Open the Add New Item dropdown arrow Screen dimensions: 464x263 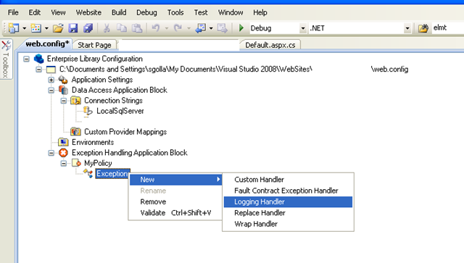point(46,28)
